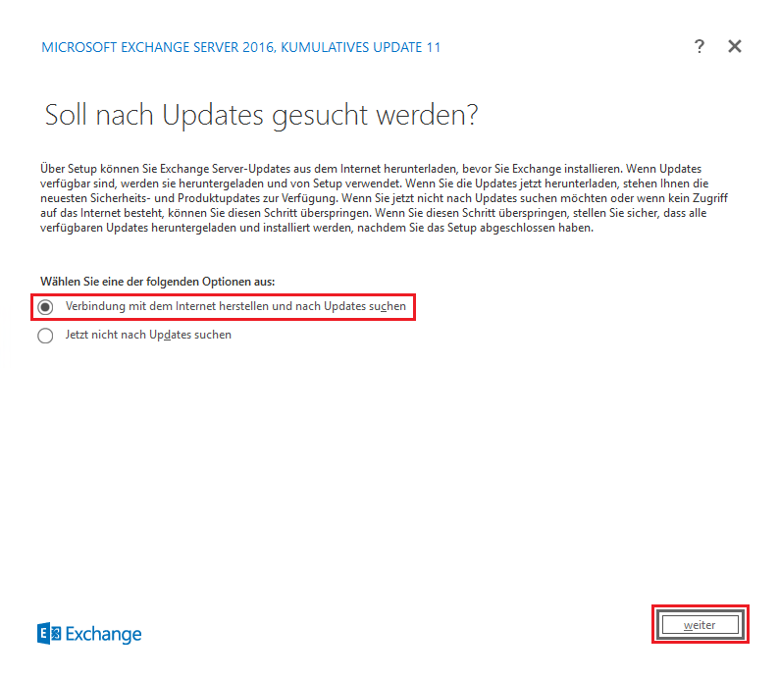Click paragraph line starting 'Über Setup können Sie'
The height and width of the screenshot is (680, 779).
371,169
